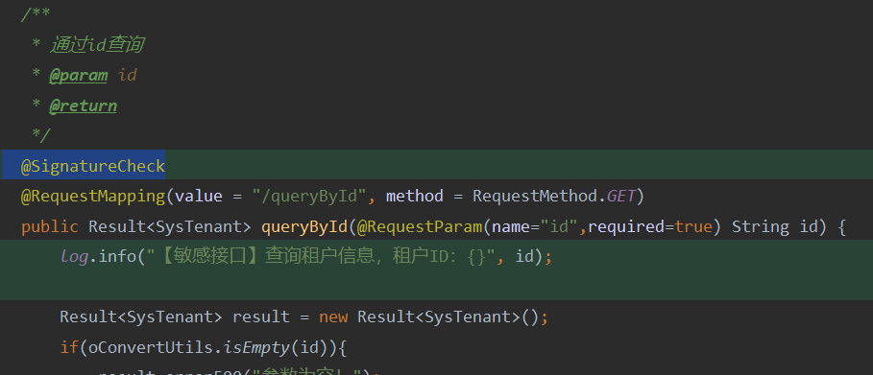Image resolution: width=873 pixels, height=375 pixels.
Task: Click the @return Javadoc tag
Action: (x=83, y=105)
